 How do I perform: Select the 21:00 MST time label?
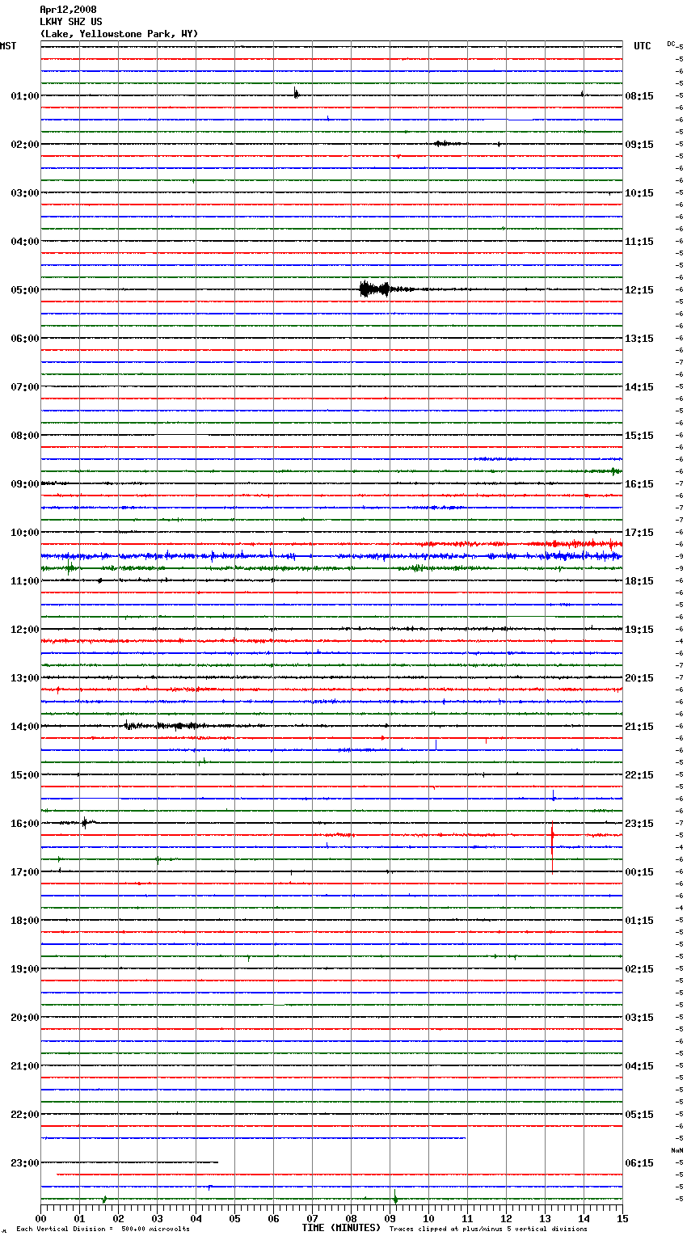pos(25,1066)
